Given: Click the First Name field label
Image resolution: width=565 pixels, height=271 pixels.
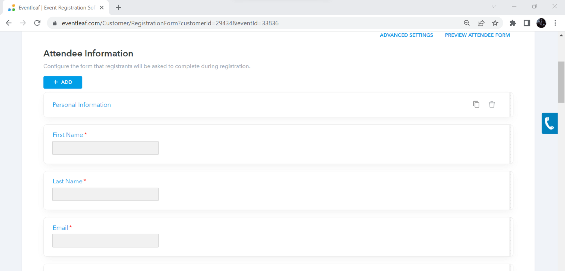Looking at the screenshot, I should tap(68, 135).
